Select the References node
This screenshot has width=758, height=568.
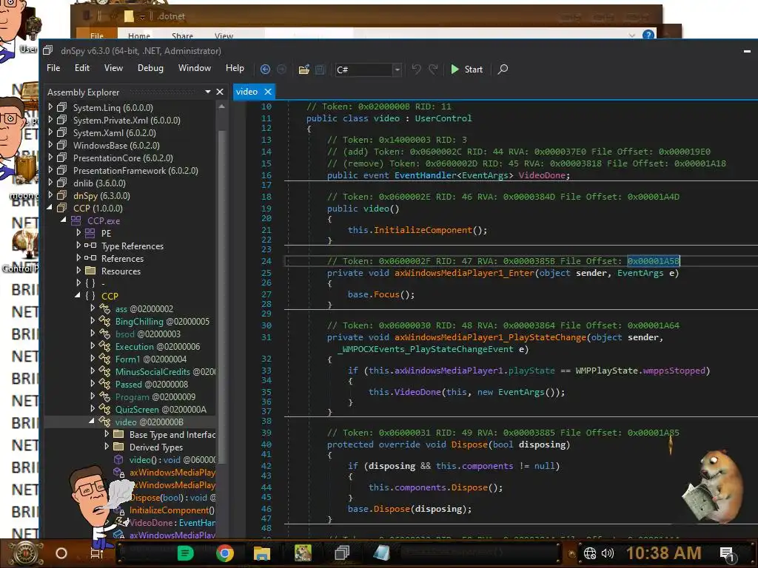(122, 258)
